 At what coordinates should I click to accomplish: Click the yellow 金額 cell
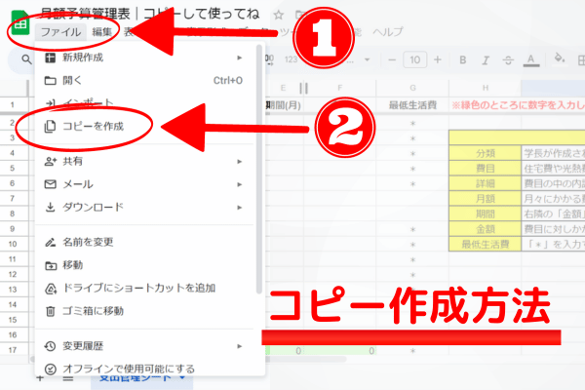point(485,229)
